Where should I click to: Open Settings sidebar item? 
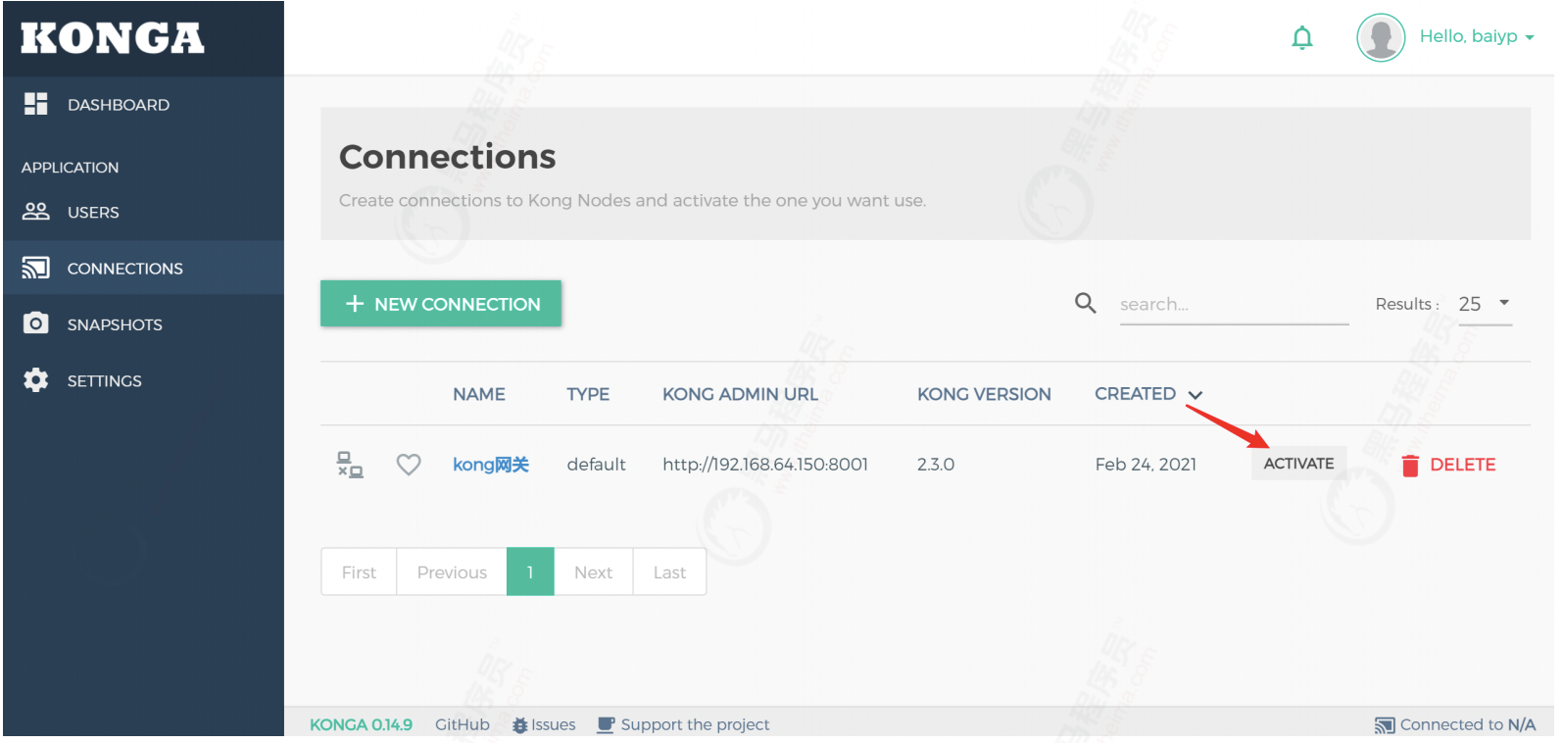tap(143, 380)
